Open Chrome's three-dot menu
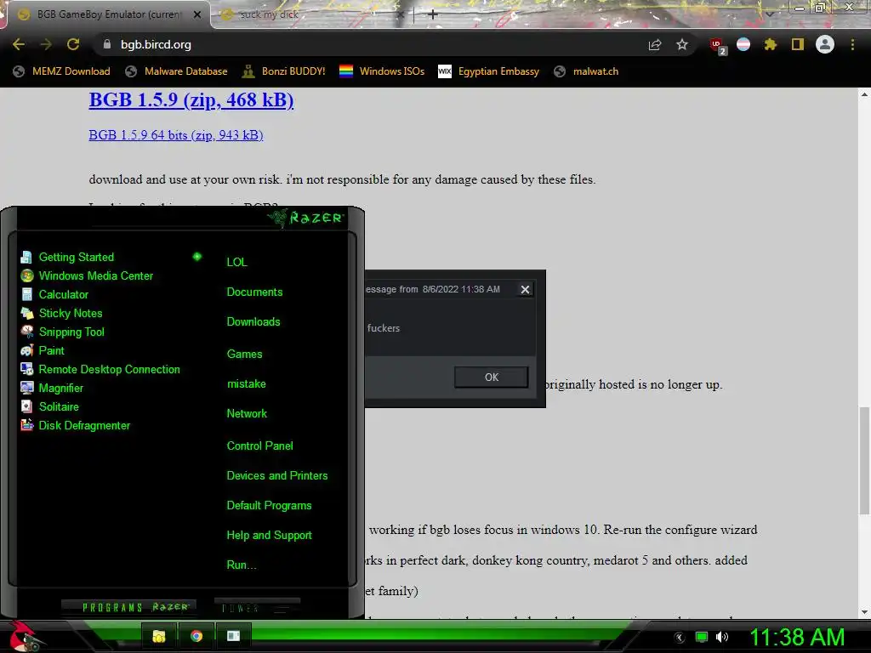 pos(852,44)
